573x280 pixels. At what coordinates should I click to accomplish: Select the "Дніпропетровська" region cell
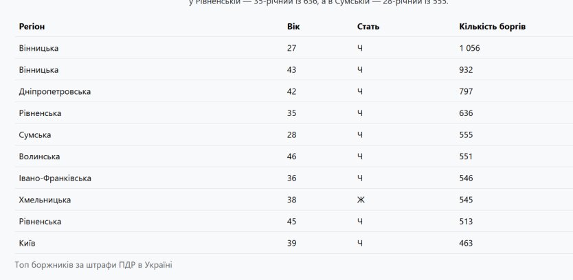pos(55,91)
